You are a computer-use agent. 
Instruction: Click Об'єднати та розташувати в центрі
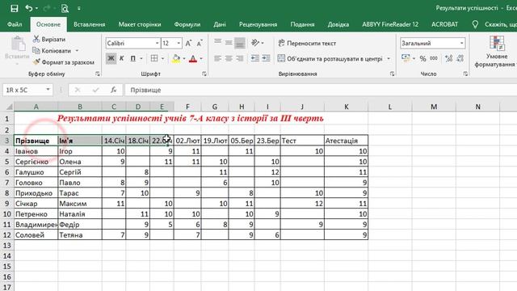[330, 59]
